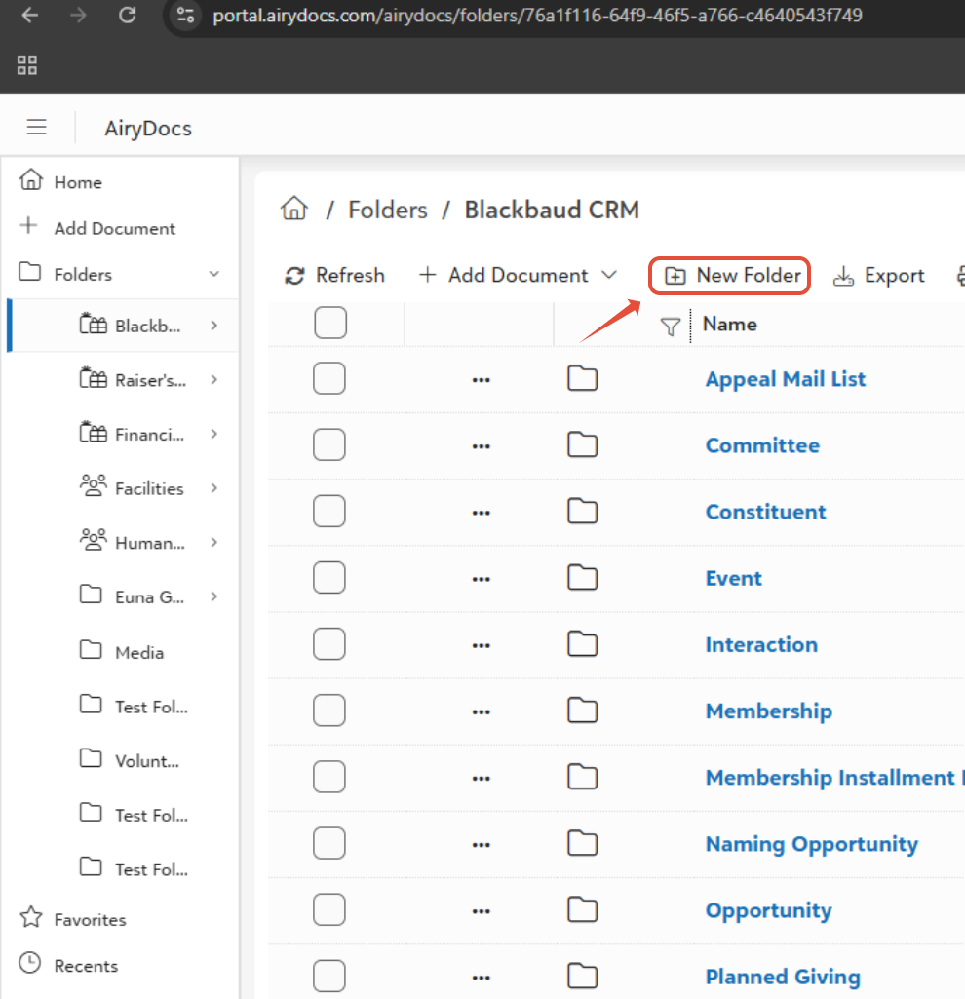The image size is (965, 999).
Task: Tick the select-all checkbox in table header
Action: (330, 323)
